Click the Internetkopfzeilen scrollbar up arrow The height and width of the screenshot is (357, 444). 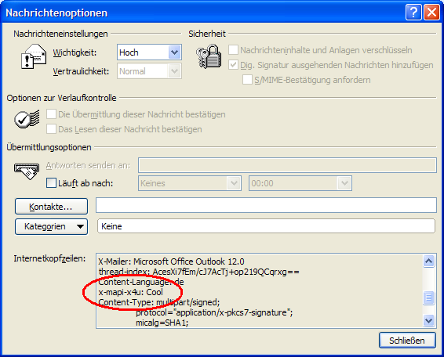tap(428, 261)
